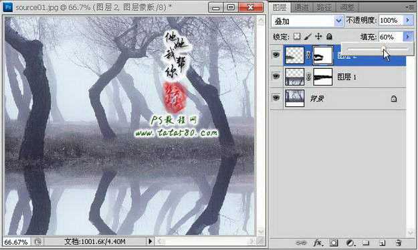Toggle lock position move icon
418x250 pixels.
pos(318,36)
